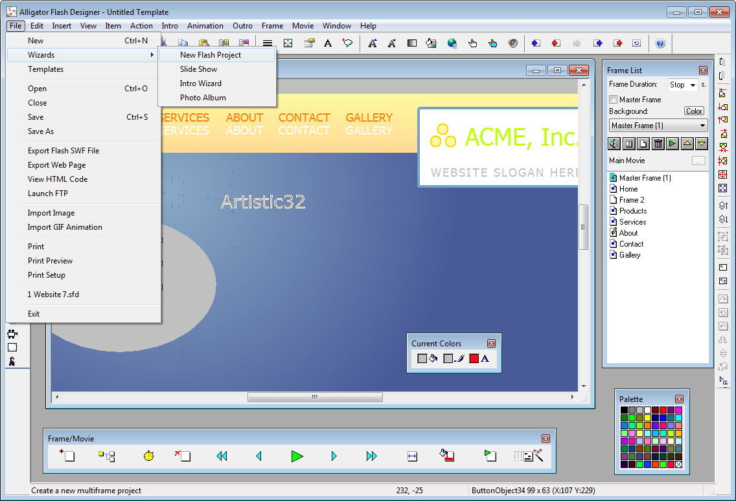Click the Color button for the frame background
The width and height of the screenshot is (736, 501).
[693, 111]
